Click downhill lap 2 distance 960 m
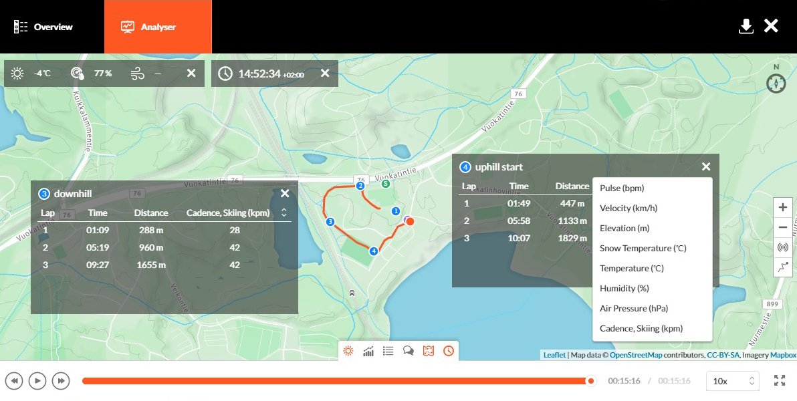797x401 pixels. coord(151,247)
